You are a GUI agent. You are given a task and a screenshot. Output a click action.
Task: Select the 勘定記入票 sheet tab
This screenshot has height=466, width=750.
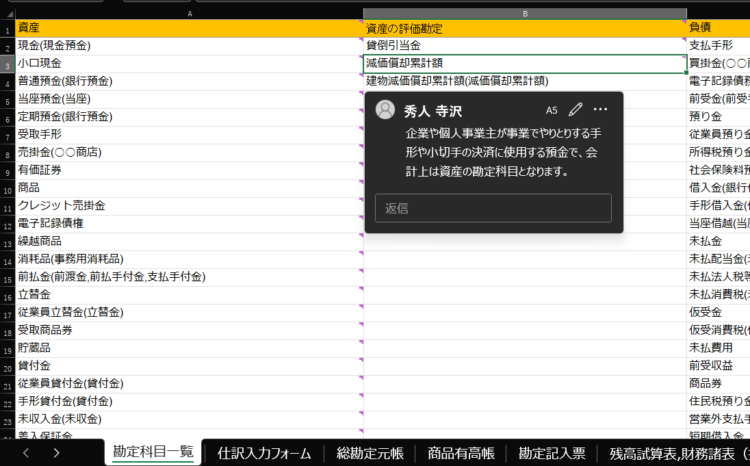click(x=552, y=452)
